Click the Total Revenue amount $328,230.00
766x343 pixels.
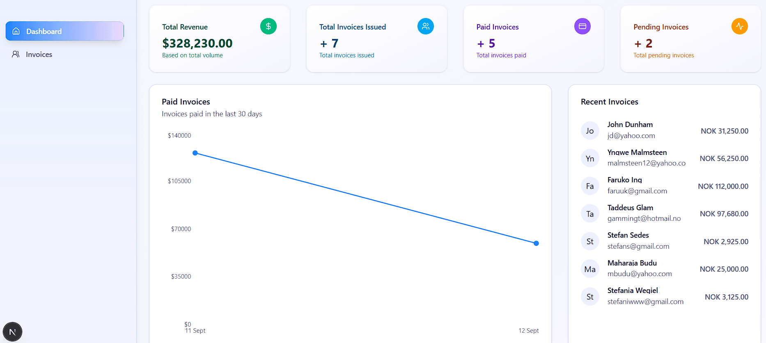click(197, 43)
